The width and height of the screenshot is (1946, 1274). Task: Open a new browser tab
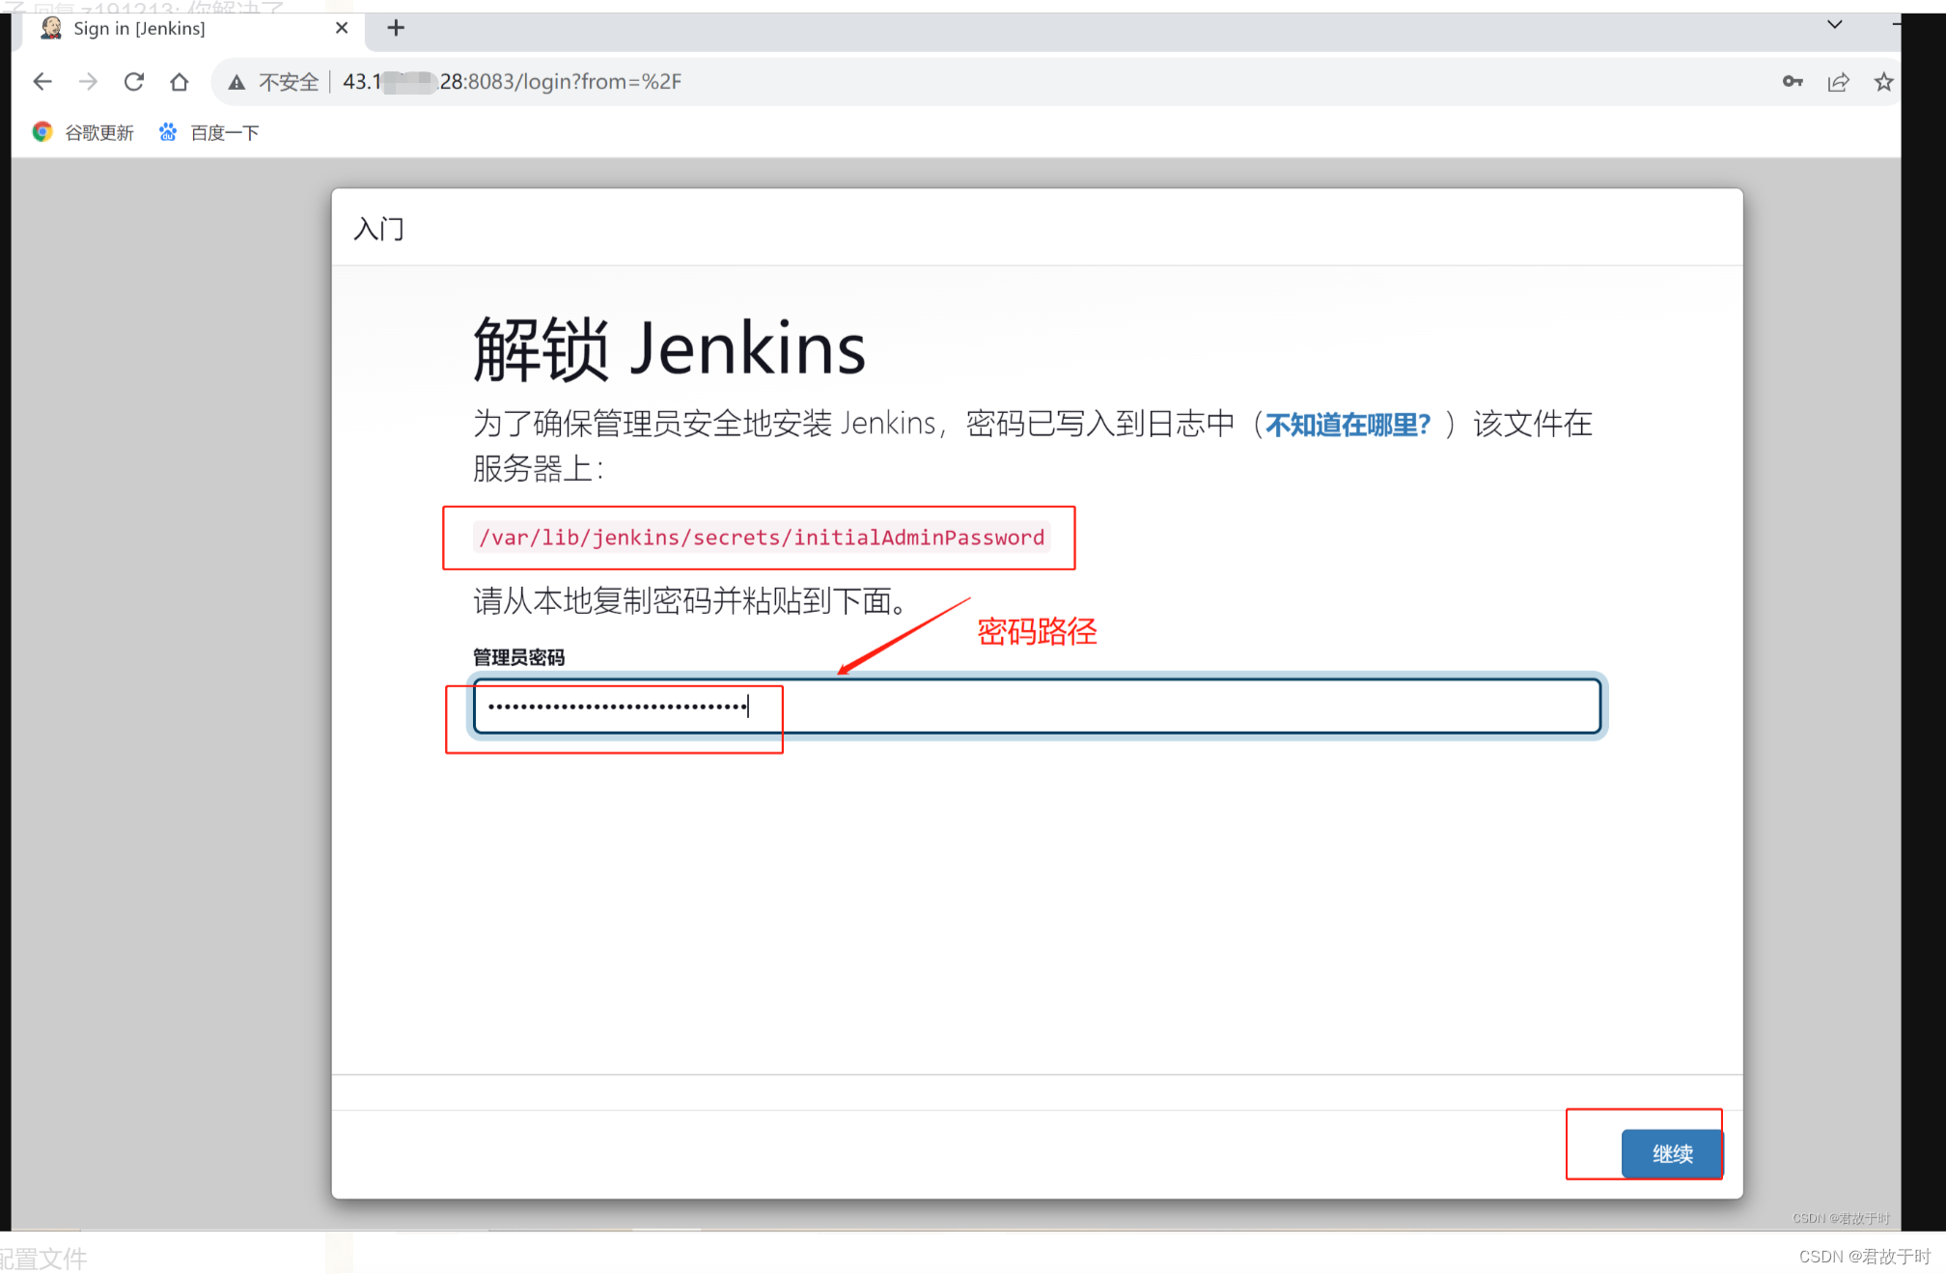(396, 28)
